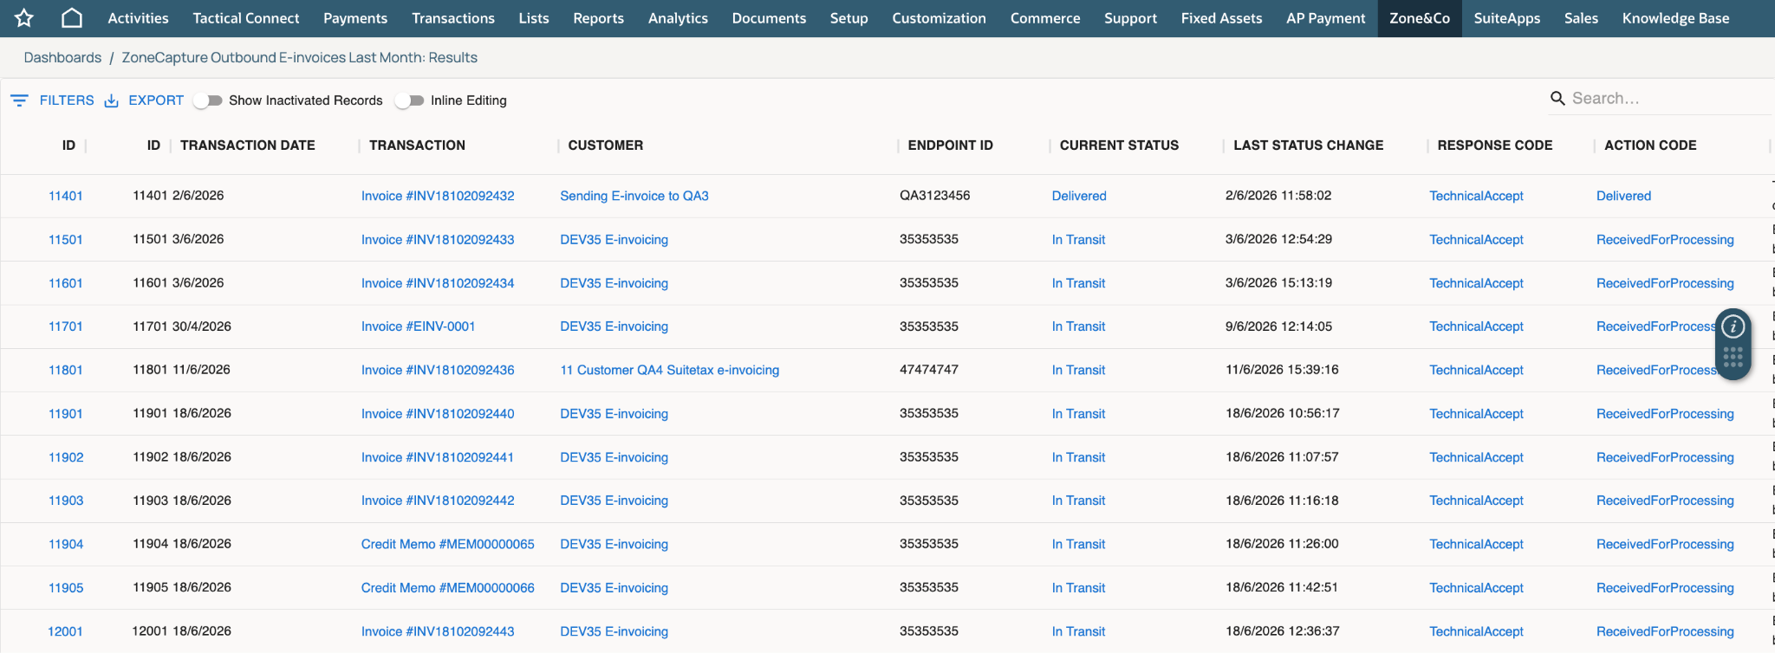
Task: Sort by RESPONSE CODE column header
Action: [1494, 145]
